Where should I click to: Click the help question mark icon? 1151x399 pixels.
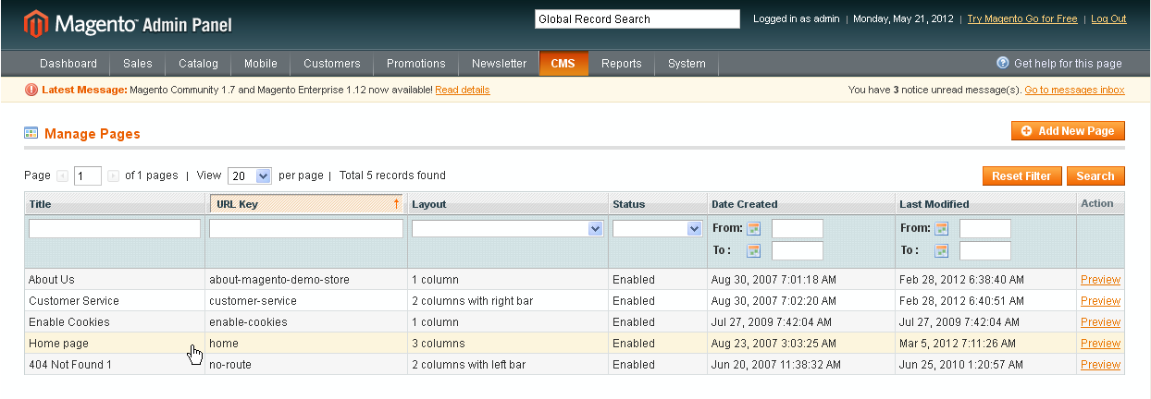coord(1003,63)
